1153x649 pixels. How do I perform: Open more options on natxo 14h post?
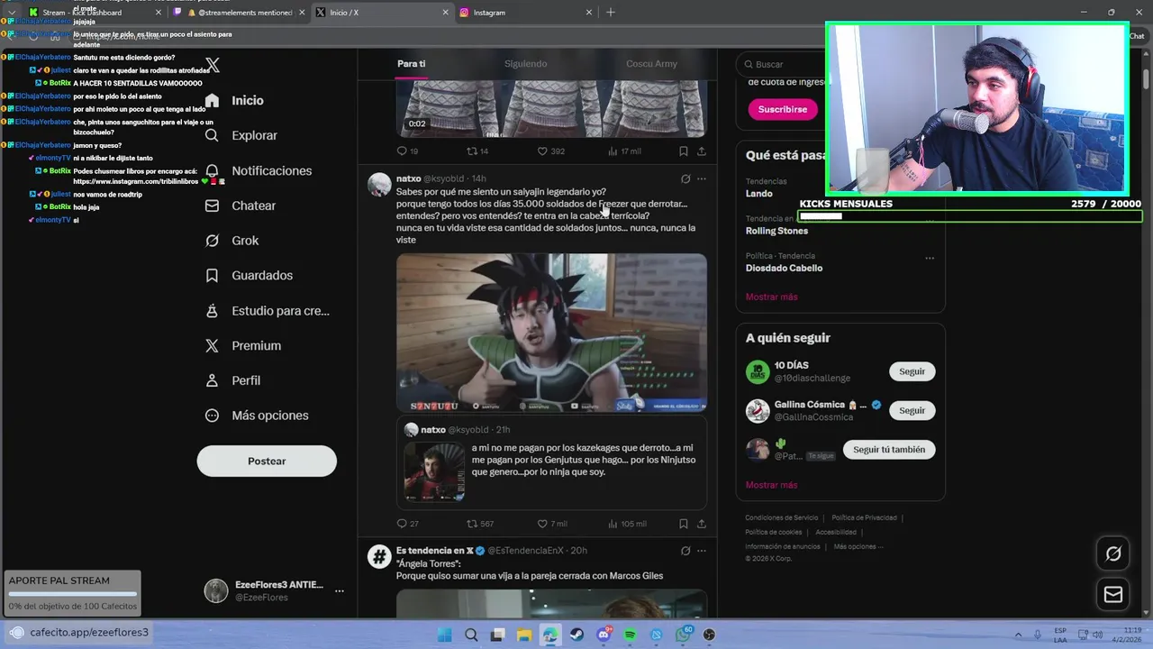[x=702, y=178]
